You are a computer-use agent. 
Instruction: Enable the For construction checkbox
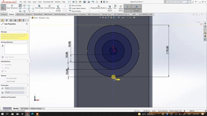tap(5, 78)
